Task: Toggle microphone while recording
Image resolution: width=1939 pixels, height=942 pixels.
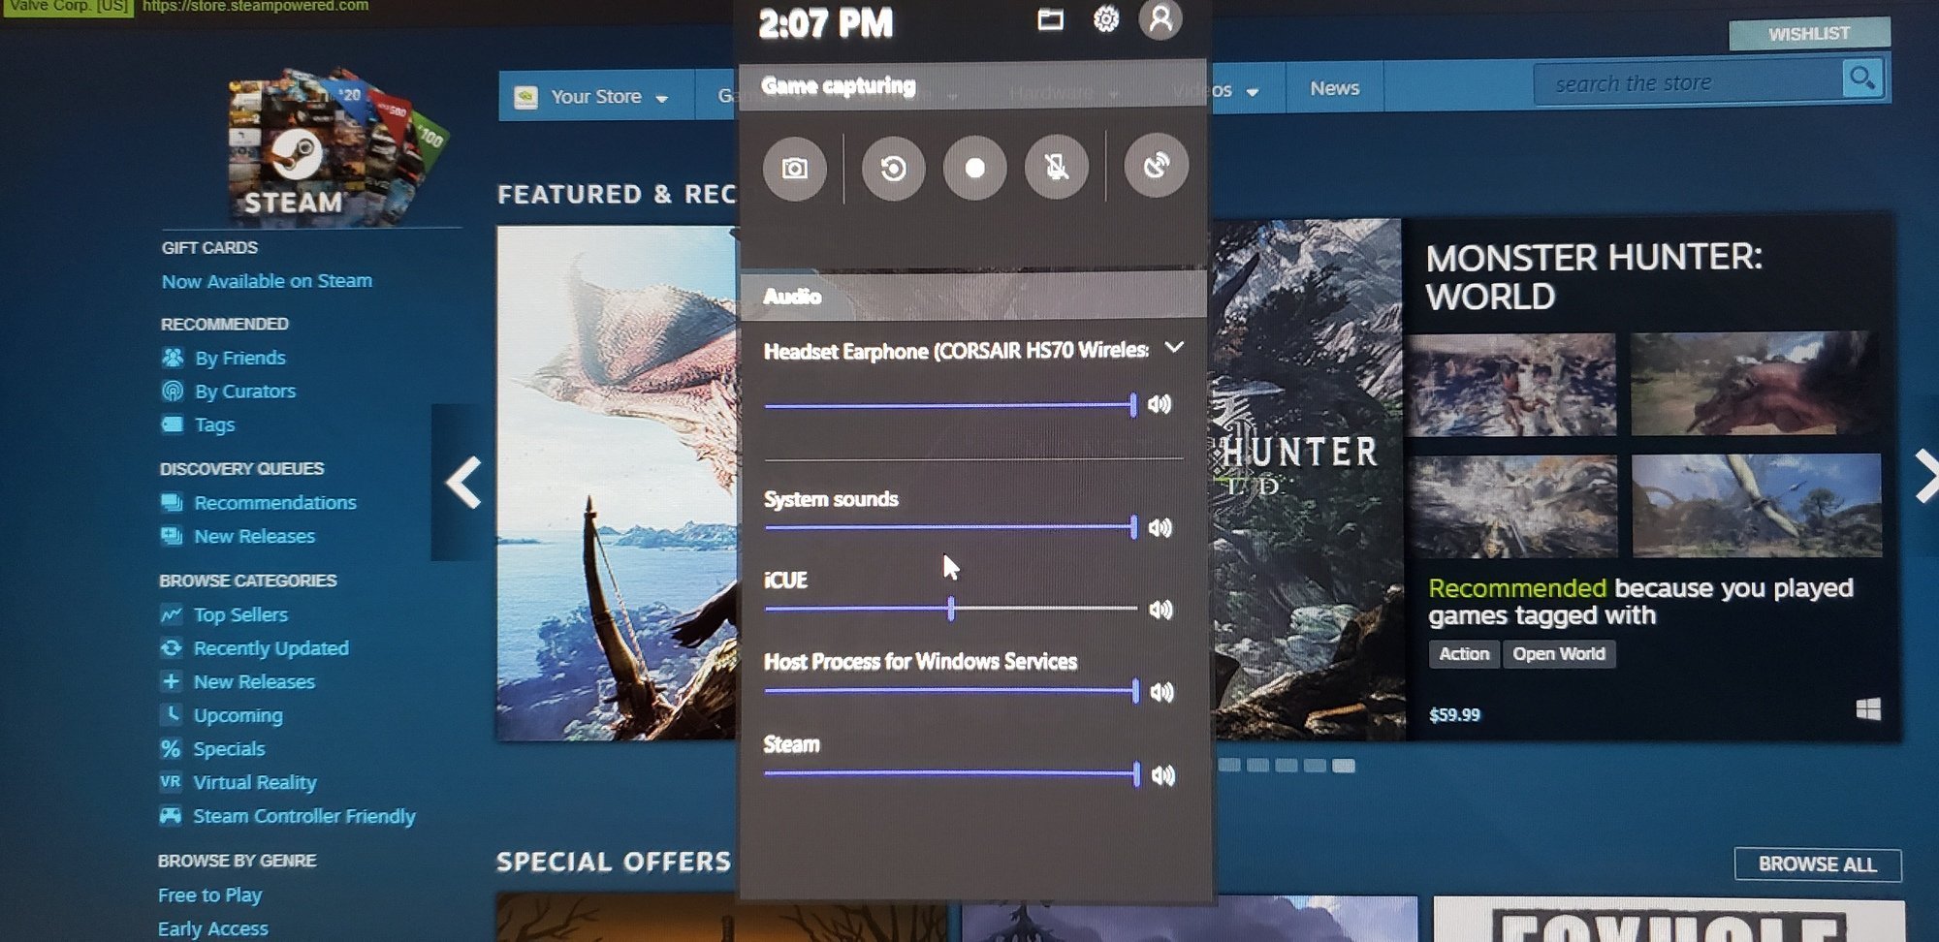Action: [1057, 168]
